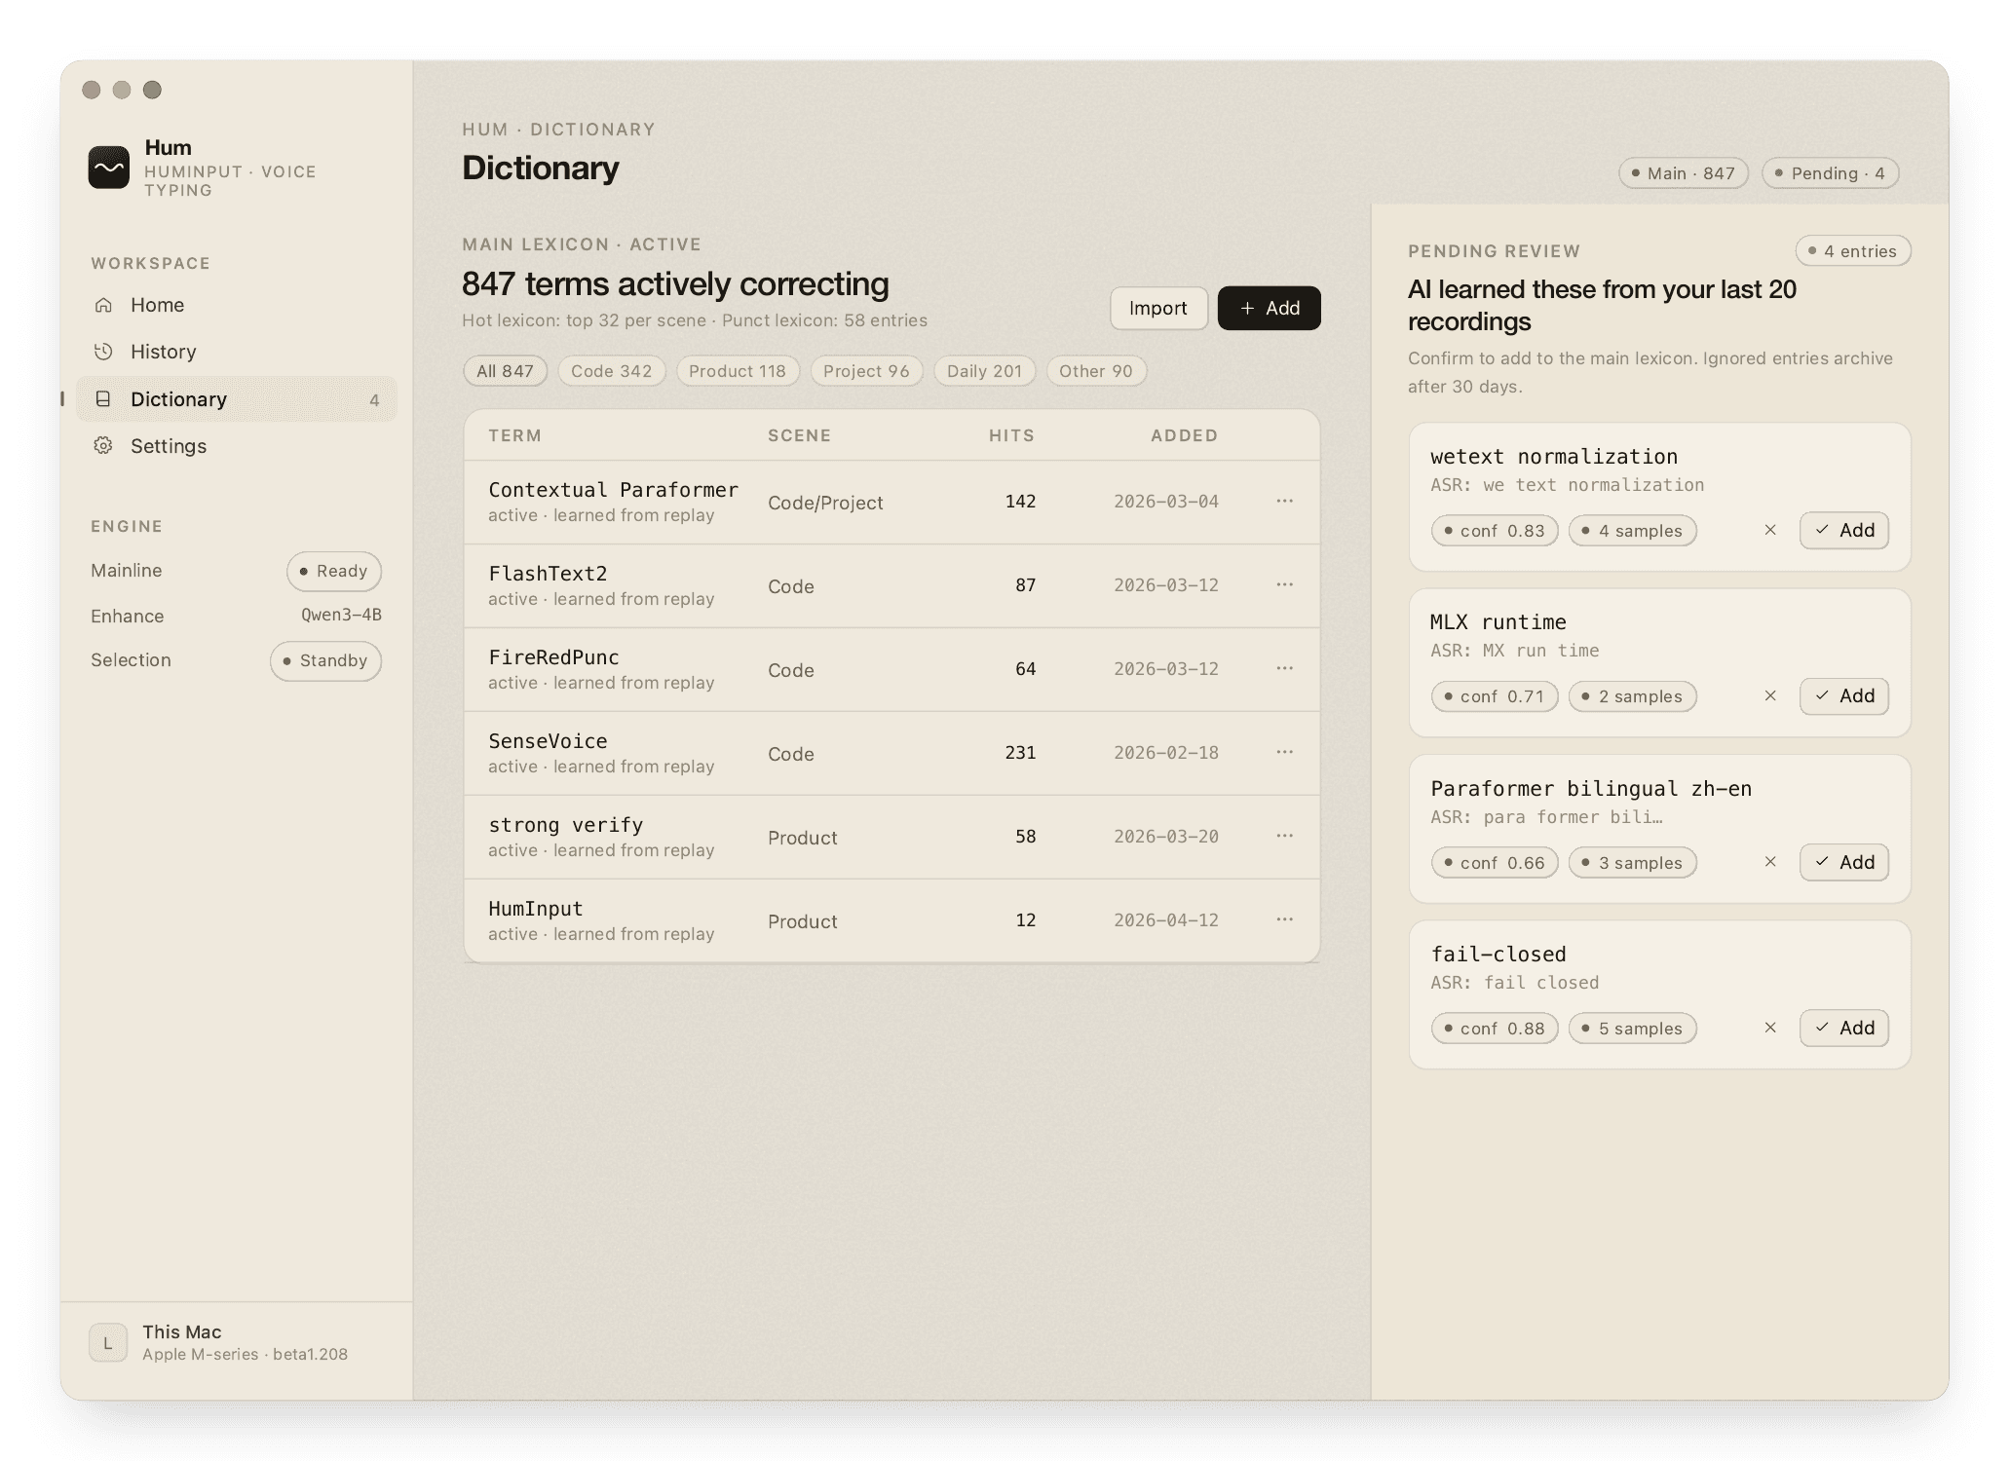Filter terms by All 847

click(x=505, y=371)
